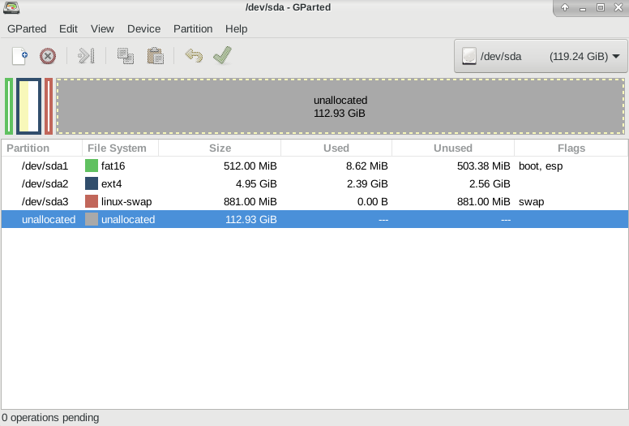Select the unallocated 112.93 GiB graphic region
Screen dimensions: 629x426
340,106
